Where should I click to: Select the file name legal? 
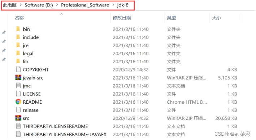coord(28,54)
